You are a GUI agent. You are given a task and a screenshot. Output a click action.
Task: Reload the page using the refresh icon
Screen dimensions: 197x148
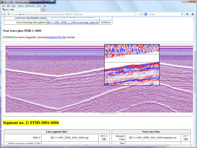142,14
